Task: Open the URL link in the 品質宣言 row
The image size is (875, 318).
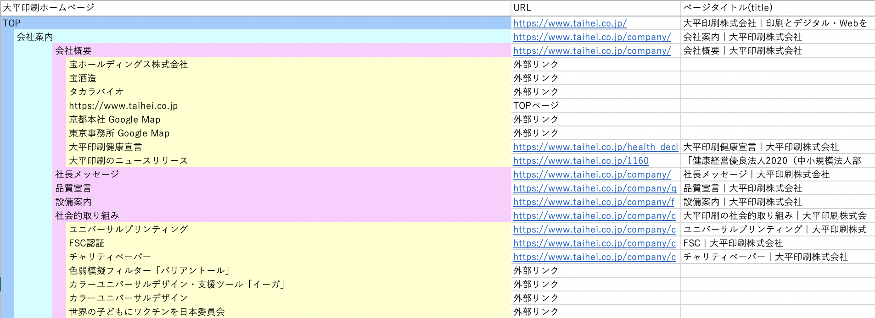Action: coord(595,188)
